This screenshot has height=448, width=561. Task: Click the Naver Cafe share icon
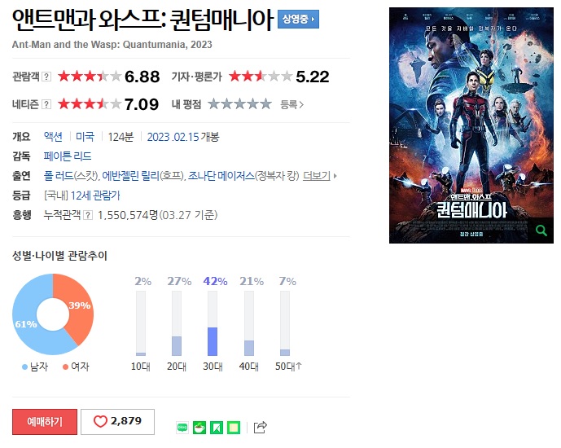[199, 428]
